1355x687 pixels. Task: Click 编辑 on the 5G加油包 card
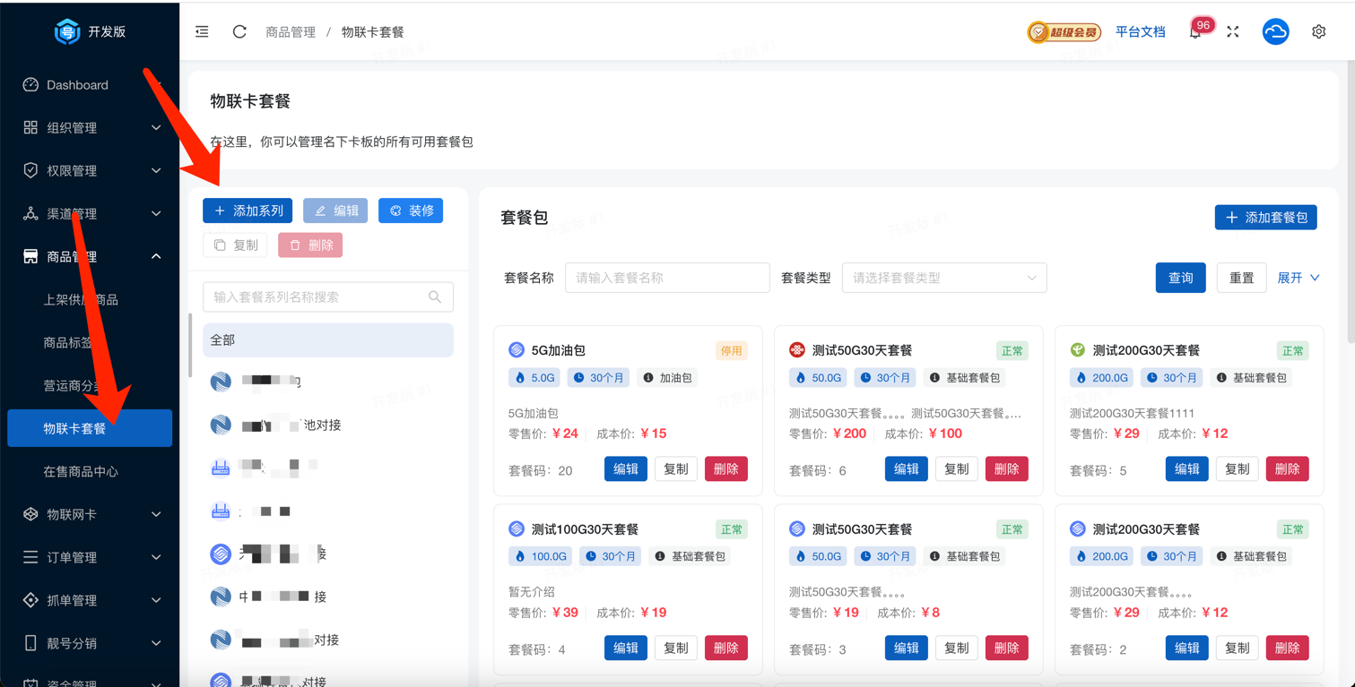625,468
